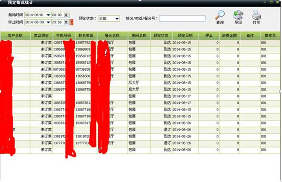This screenshot has width=282, height=182.
Task: Open the 起始时间 date dropdown arrow
Action: (x=48, y=15)
